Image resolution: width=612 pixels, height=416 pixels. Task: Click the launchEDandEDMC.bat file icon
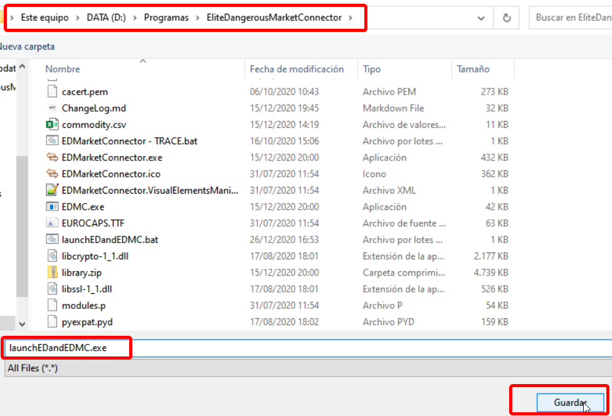52,239
